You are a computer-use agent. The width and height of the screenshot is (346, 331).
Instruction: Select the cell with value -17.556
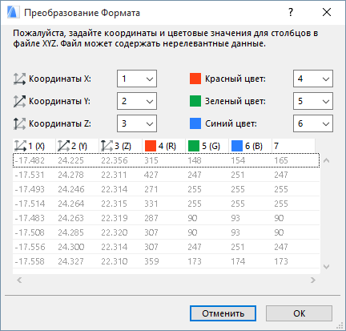pyautogui.click(x=30, y=247)
